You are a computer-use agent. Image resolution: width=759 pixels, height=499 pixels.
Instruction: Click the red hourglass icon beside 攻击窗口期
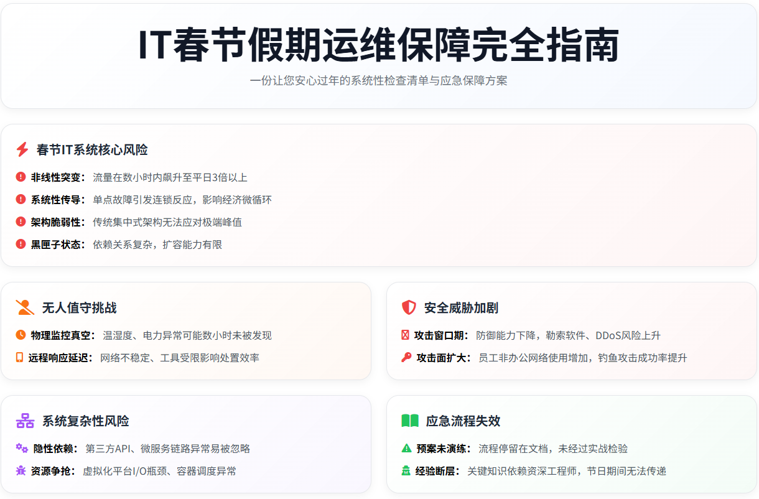[x=405, y=335]
